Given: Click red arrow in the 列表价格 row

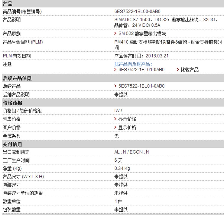Looking at the screenshot, I should [115, 119].
